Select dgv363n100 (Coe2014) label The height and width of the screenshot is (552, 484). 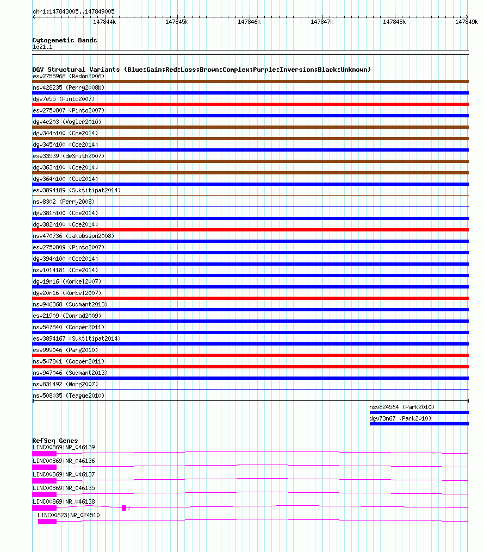[x=65, y=167]
